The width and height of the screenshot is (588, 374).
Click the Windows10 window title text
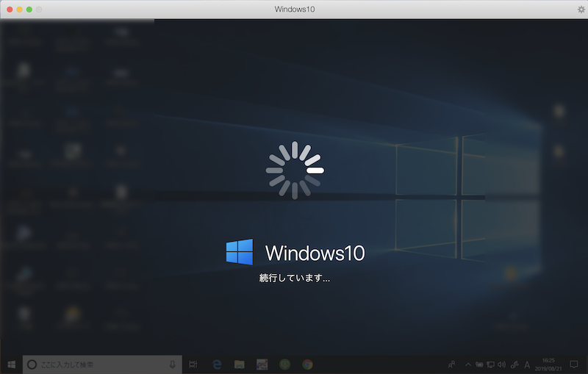294,10
